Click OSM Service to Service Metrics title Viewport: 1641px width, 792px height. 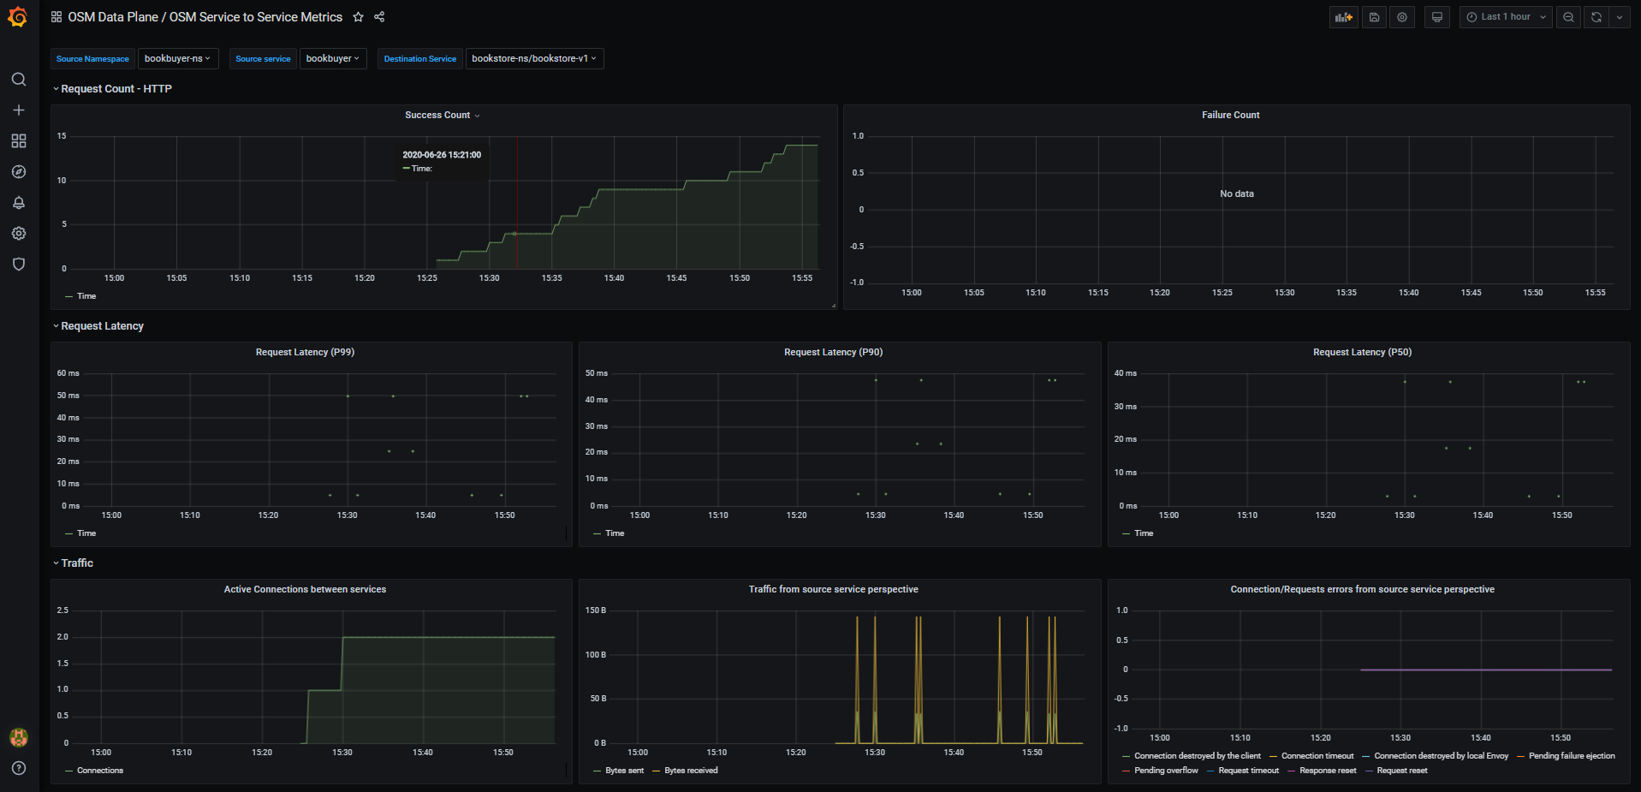(256, 17)
